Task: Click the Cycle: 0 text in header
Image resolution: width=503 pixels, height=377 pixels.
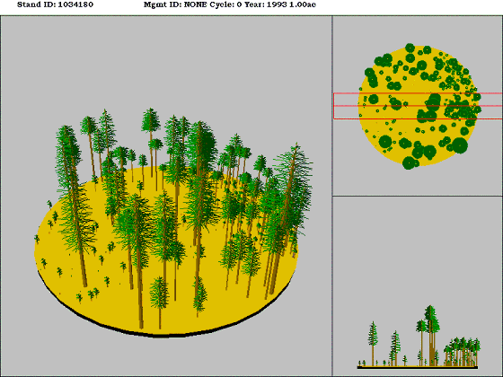Action: [x=225, y=4]
